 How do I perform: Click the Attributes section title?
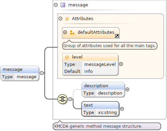83,19
